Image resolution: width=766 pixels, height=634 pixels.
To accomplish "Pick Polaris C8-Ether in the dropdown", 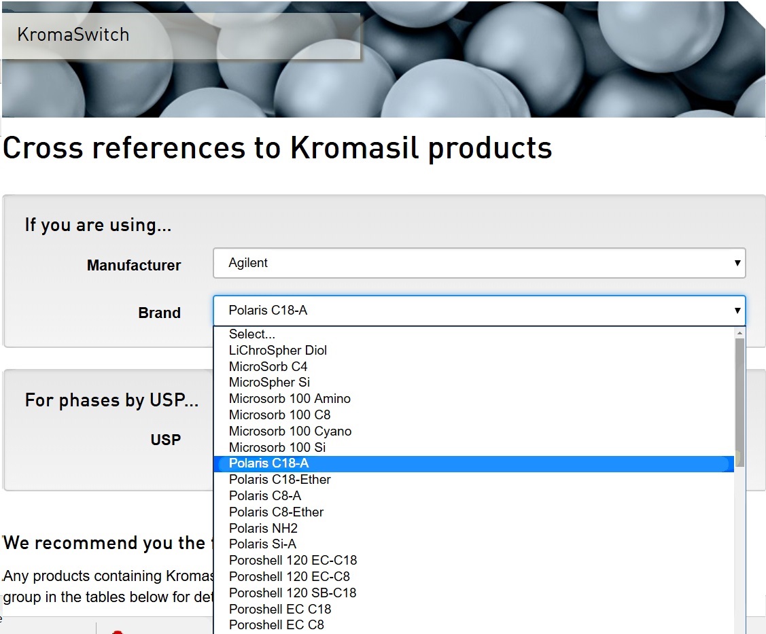I will [474, 512].
